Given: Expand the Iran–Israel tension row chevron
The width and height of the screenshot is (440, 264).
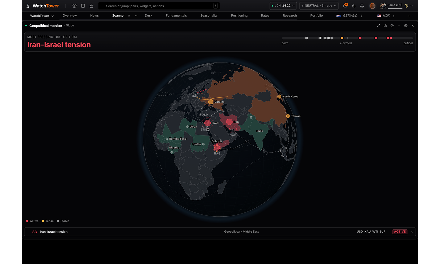Looking at the screenshot, I should point(412,232).
